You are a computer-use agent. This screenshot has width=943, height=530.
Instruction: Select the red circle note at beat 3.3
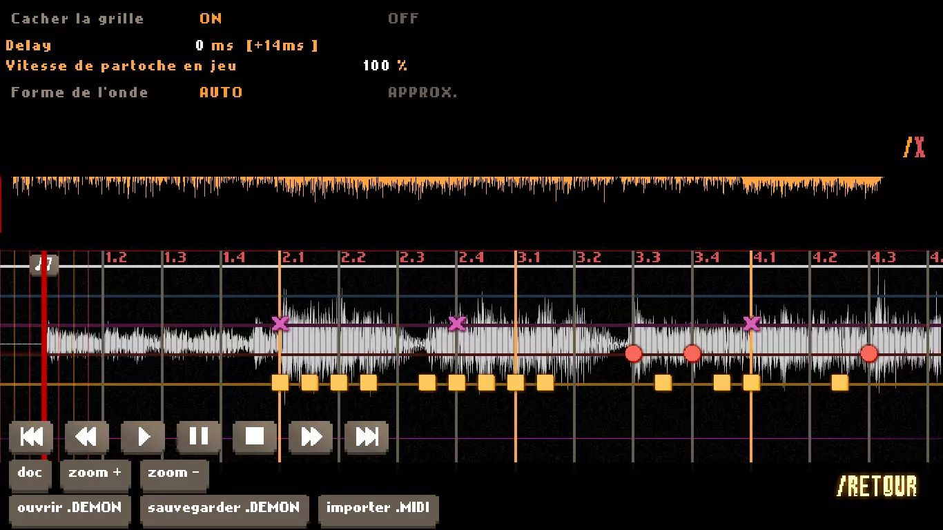point(634,354)
